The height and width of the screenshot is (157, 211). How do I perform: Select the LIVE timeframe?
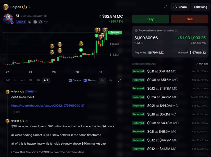[x=7, y=80]
